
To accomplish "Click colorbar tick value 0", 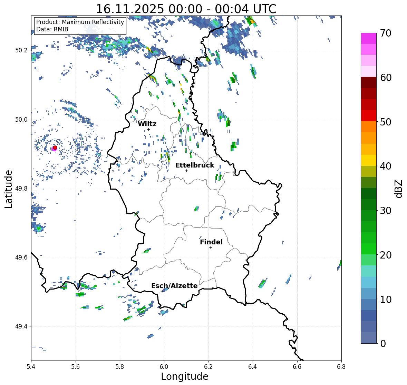I will click(x=383, y=344).
